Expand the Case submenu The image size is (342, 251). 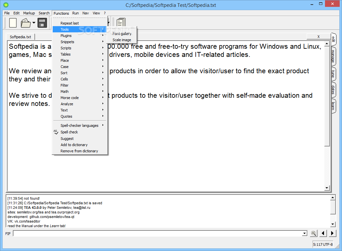(x=80, y=67)
